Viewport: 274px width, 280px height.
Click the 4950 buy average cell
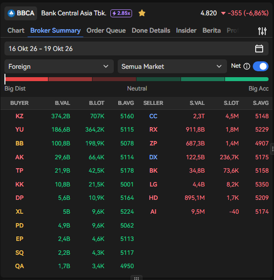127,266
